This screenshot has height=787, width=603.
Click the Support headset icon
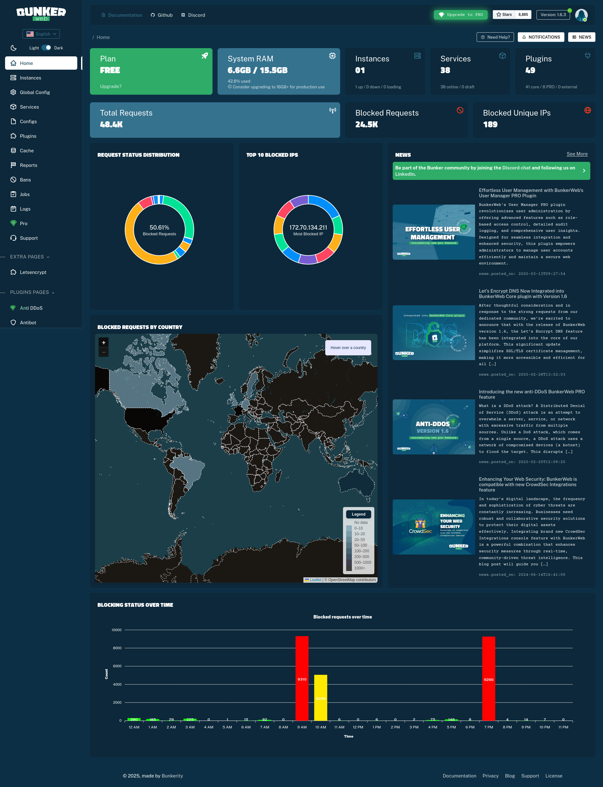click(x=13, y=238)
